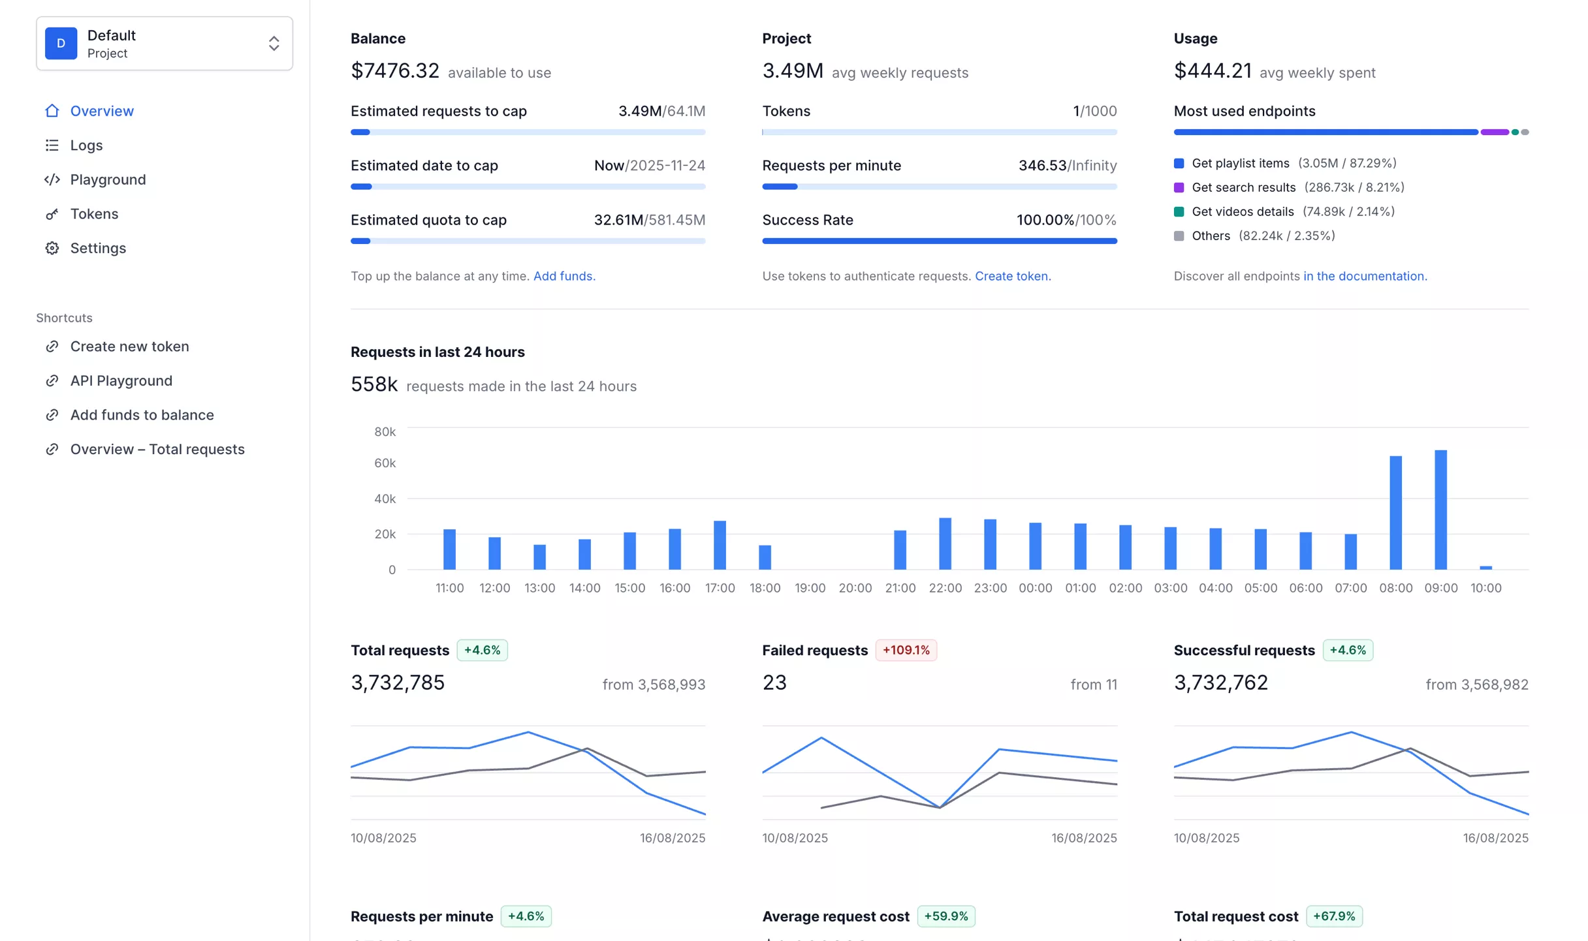
Task: Select the Logs list icon
Action: click(53, 145)
